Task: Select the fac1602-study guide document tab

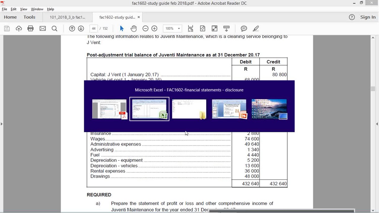Action: click(x=117, y=17)
